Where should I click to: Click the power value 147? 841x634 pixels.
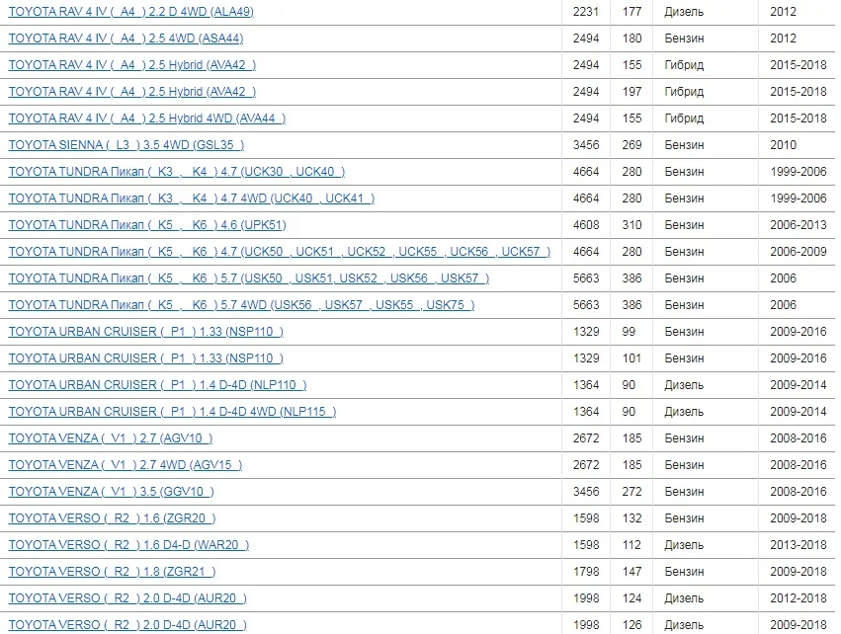631,573
